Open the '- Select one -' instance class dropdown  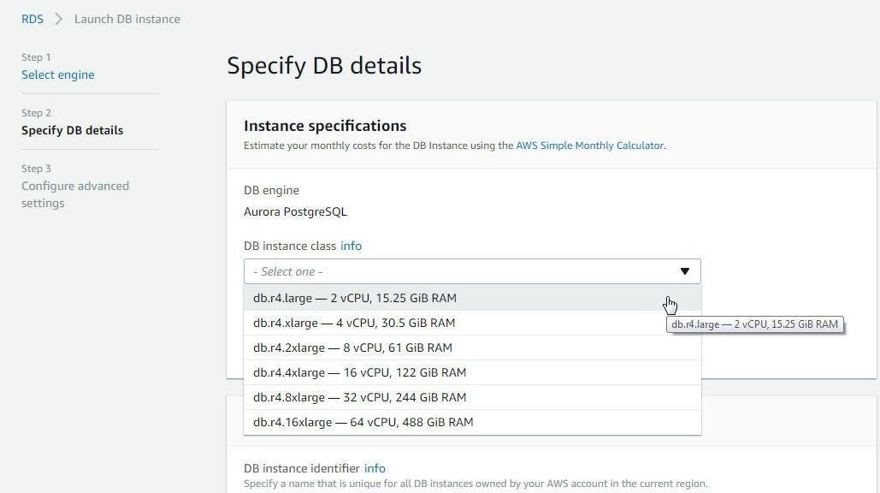(x=472, y=272)
